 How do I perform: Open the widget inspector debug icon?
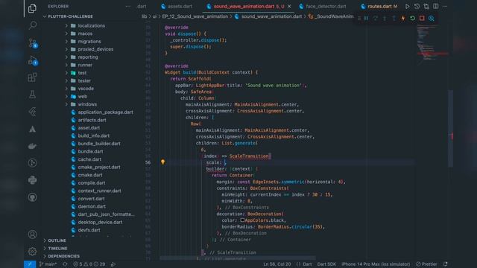[432, 18]
